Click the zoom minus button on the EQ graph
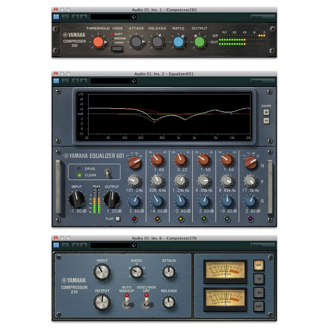 [x=266, y=121]
